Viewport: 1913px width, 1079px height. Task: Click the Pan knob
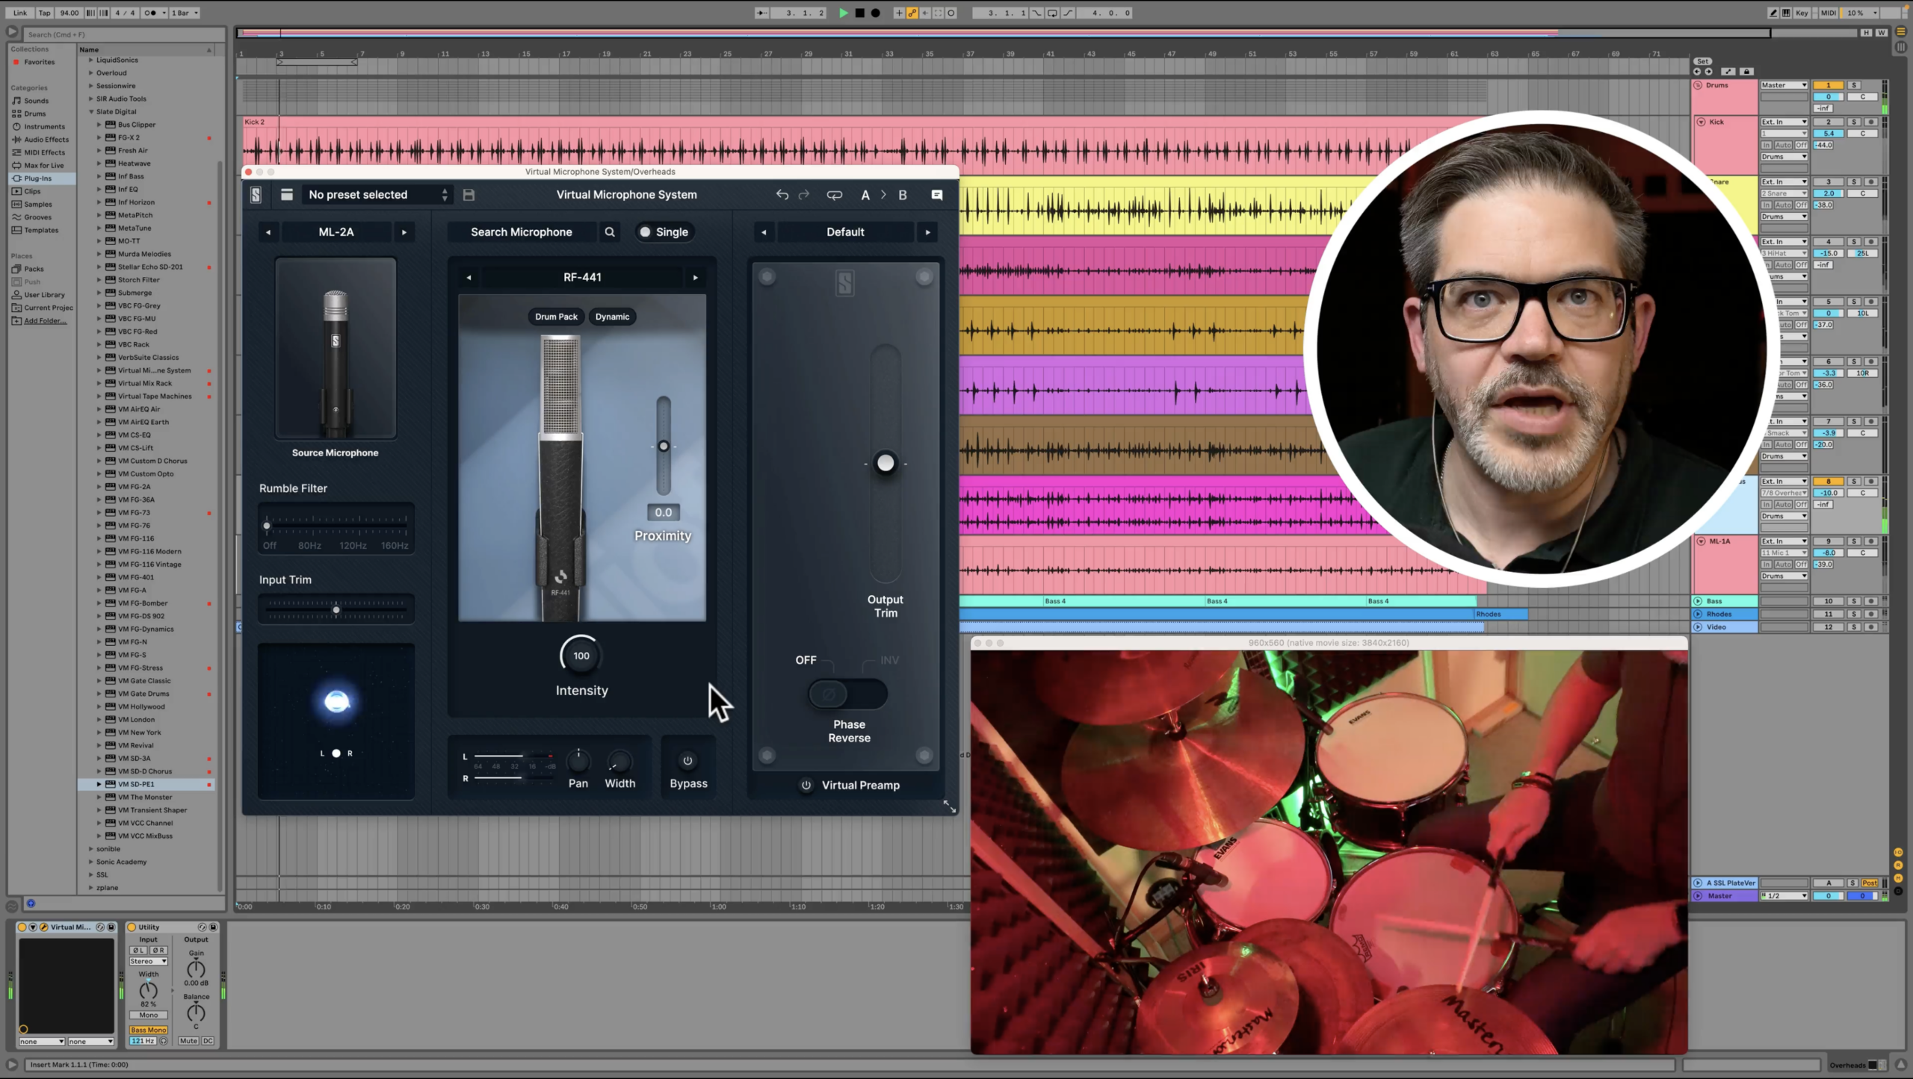click(578, 761)
